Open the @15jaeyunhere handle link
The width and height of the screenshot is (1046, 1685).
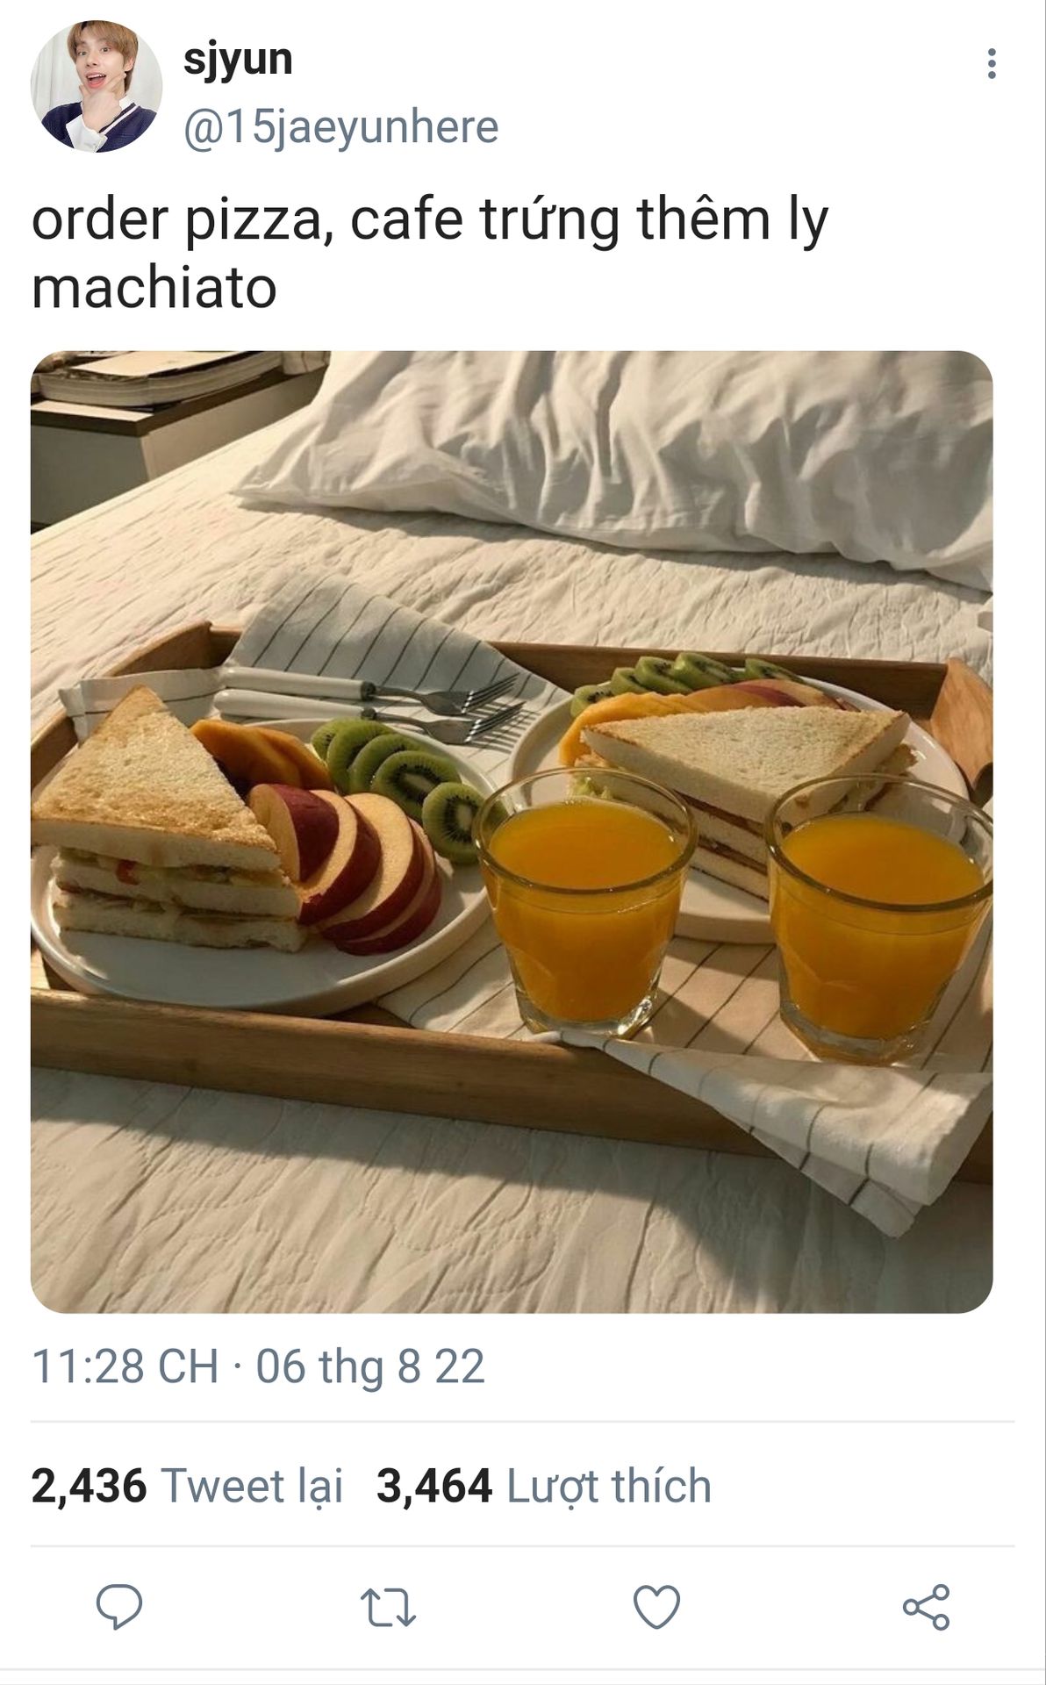point(340,127)
